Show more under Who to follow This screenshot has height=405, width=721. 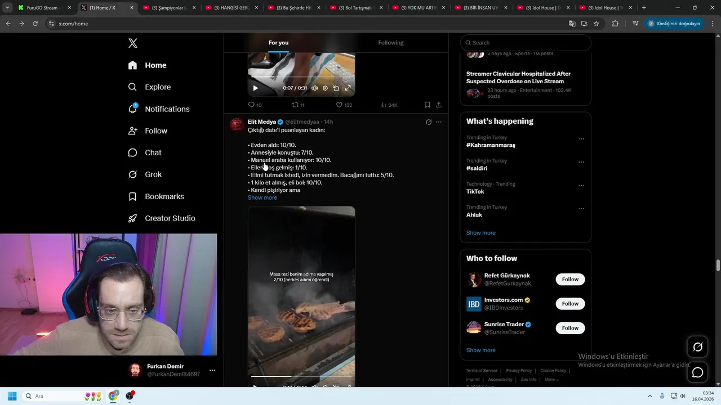481,350
